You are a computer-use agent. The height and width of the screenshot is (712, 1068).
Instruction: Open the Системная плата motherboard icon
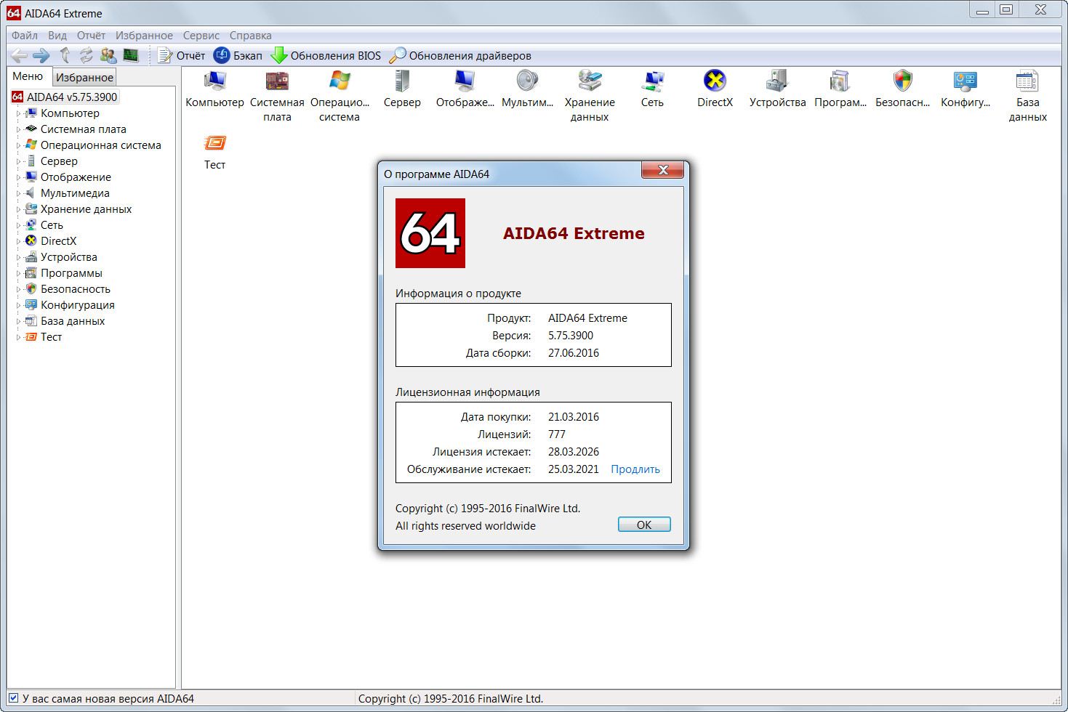pyautogui.click(x=277, y=81)
